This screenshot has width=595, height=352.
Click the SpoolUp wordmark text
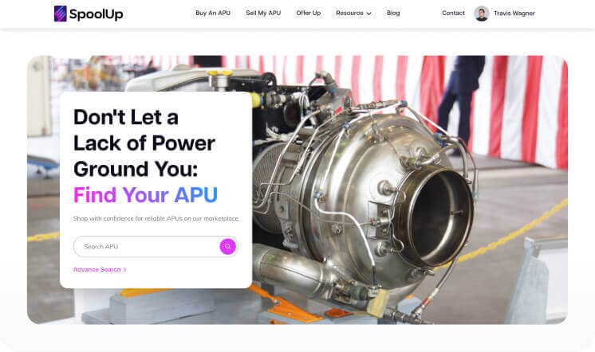[97, 14]
